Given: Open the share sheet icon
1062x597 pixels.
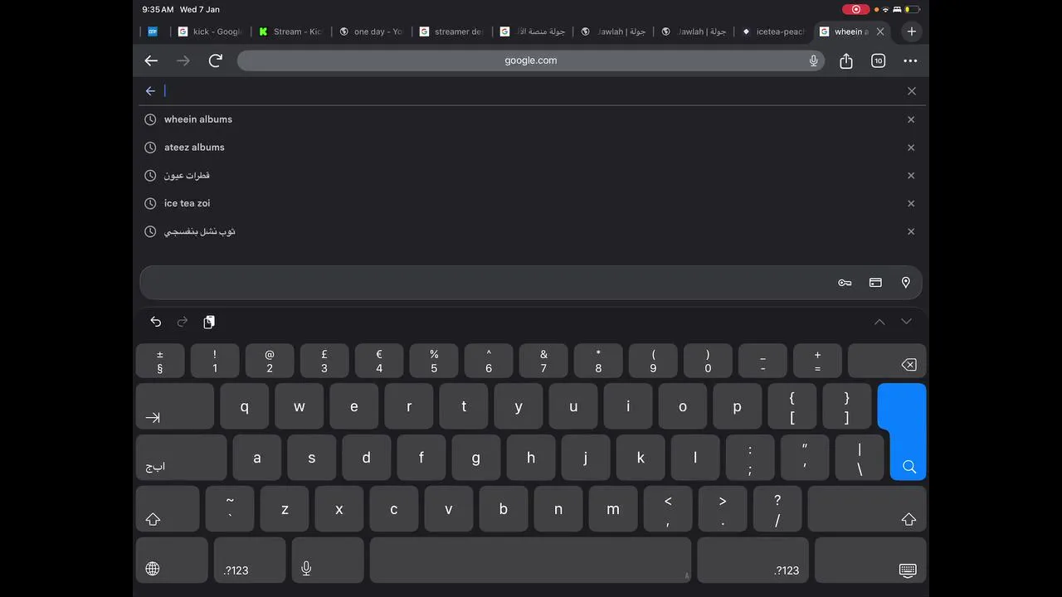Looking at the screenshot, I should click(846, 61).
